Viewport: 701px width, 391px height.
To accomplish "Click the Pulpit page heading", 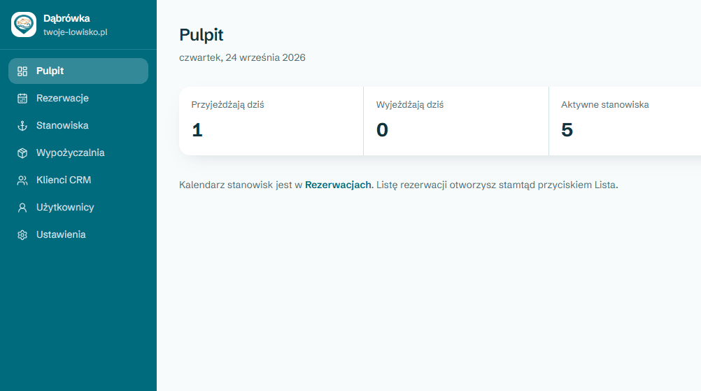I will [x=201, y=35].
